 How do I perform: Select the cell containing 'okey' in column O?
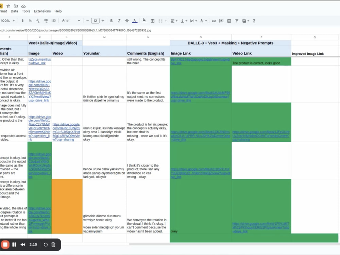[201, 206]
